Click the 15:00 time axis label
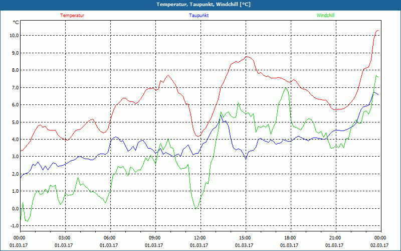 (x=246, y=238)
